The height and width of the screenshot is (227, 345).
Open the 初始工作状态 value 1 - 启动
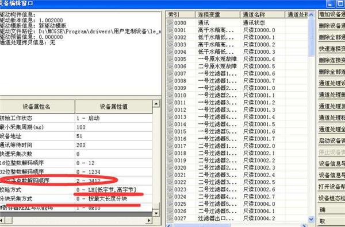(113, 118)
